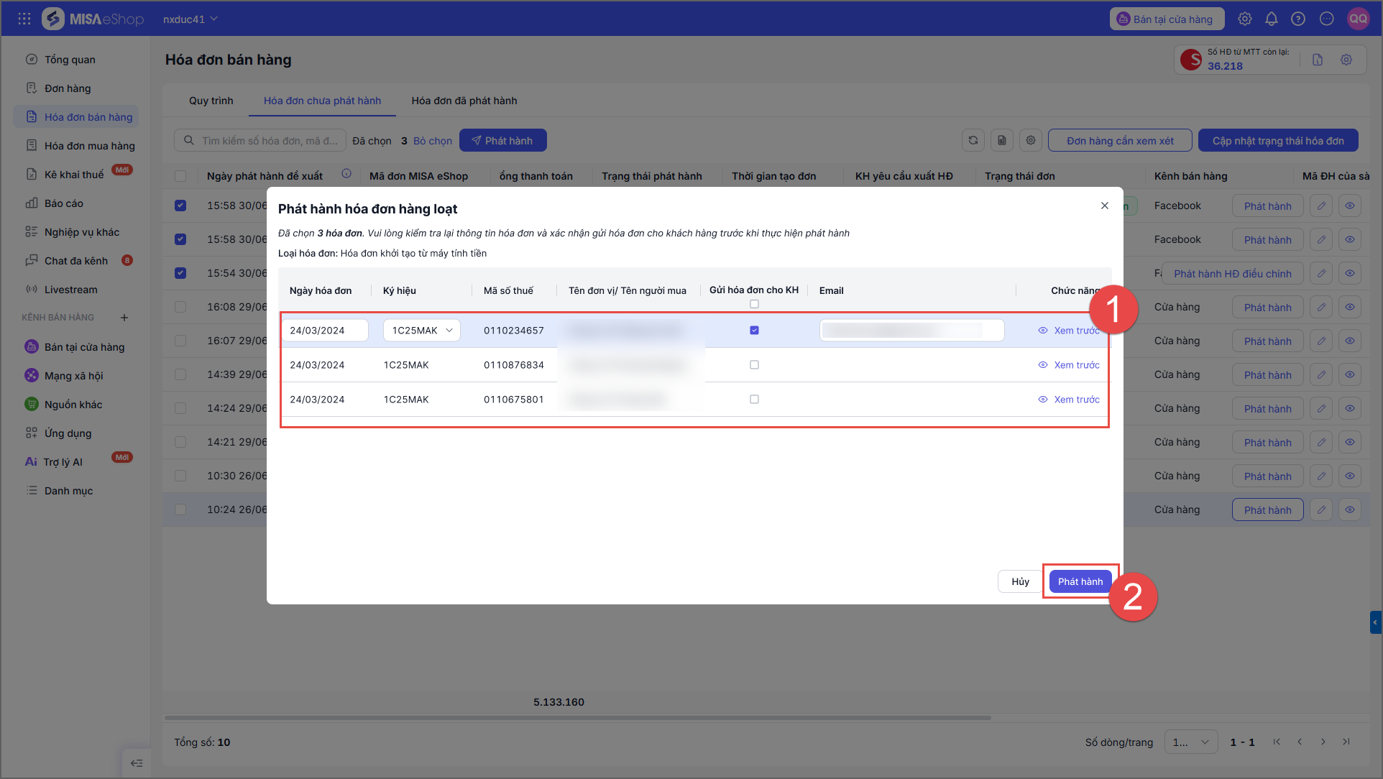Open top bar settings gear
Viewport: 1383px width, 779px height.
point(1245,19)
